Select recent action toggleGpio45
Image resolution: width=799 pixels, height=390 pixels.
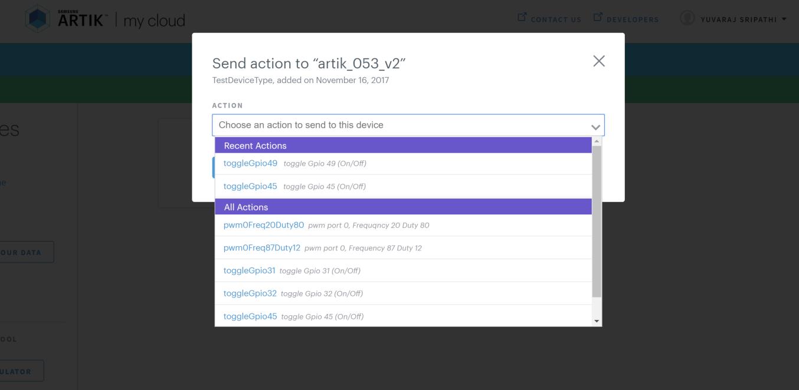pos(403,186)
